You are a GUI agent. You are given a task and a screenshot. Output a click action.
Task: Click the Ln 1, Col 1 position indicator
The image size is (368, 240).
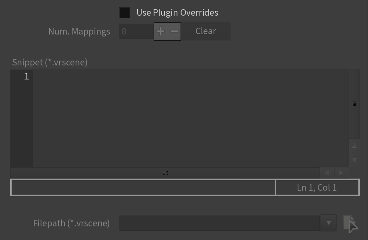[x=317, y=187]
